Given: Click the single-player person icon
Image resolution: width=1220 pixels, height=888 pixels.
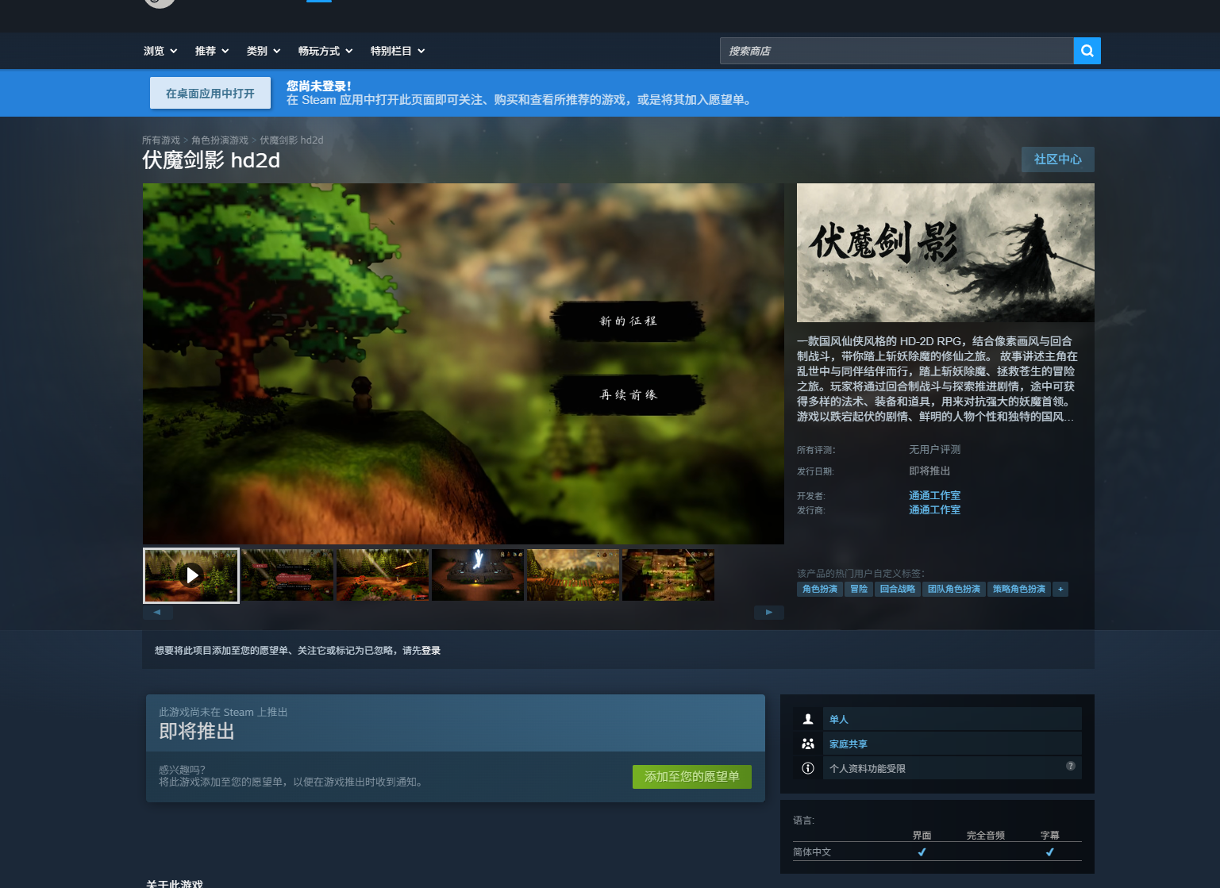Looking at the screenshot, I should 807,718.
